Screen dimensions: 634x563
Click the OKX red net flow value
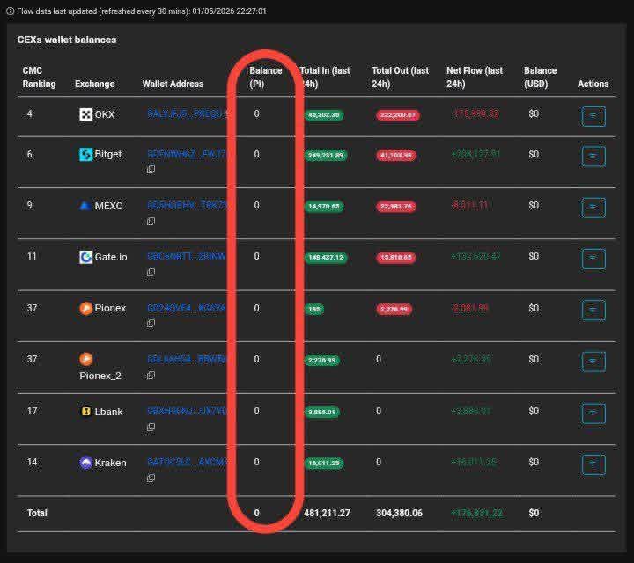[x=475, y=113]
